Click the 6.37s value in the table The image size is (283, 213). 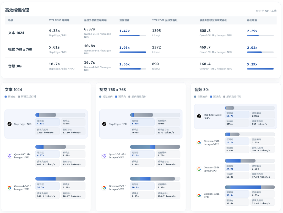pos(90,29)
